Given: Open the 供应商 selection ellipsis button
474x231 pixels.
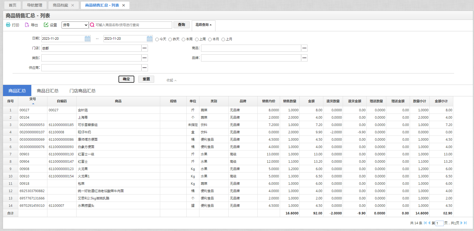Looking at the screenshot, I should click(145, 68).
